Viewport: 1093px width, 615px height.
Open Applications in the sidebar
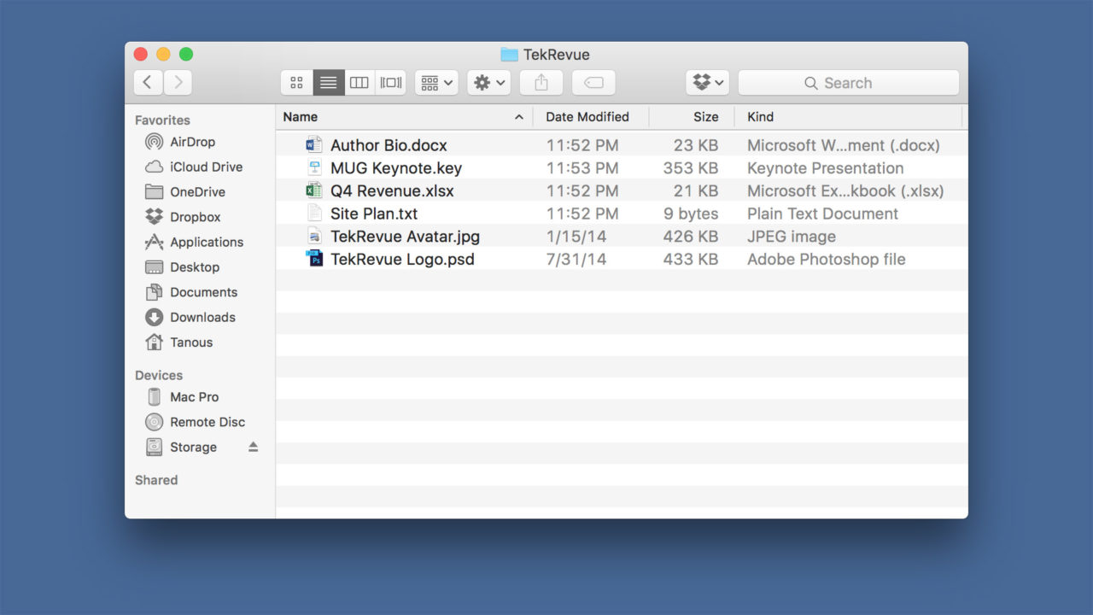click(x=207, y=242)
